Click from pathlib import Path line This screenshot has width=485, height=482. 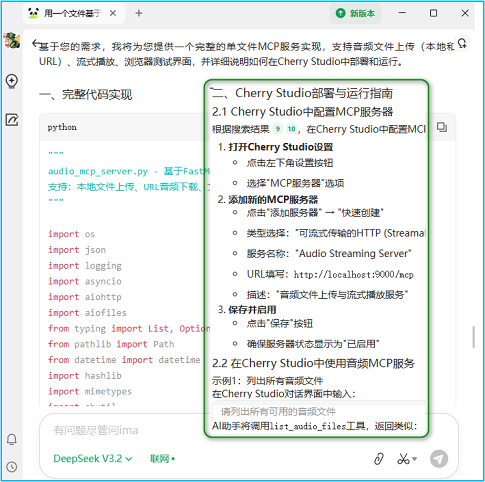[111, 344]
